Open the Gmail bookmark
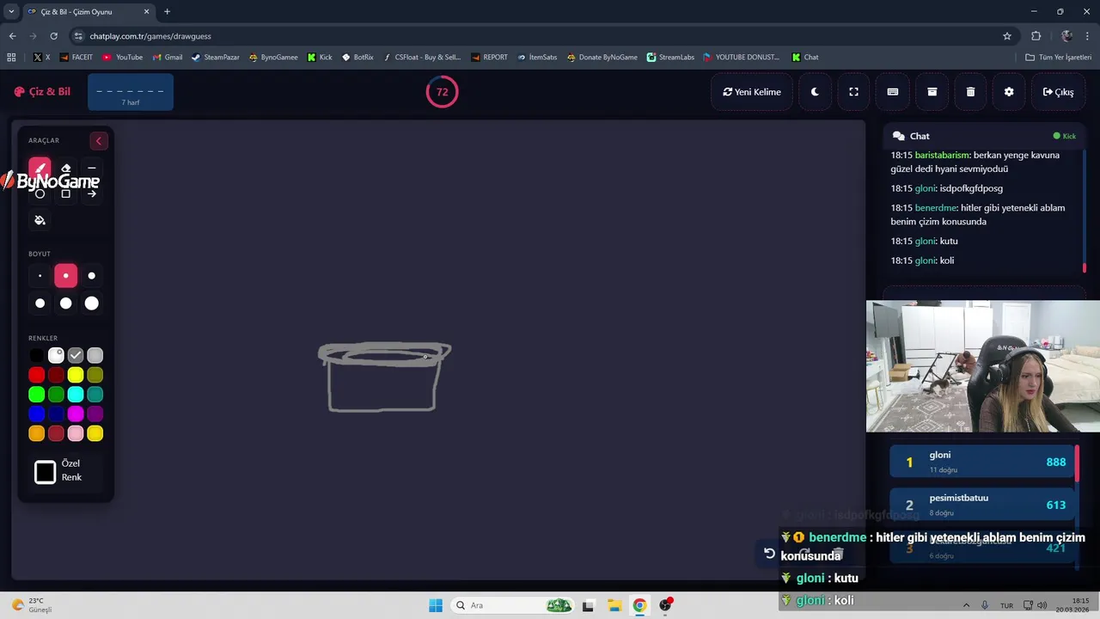 click(x=168, y=58)
